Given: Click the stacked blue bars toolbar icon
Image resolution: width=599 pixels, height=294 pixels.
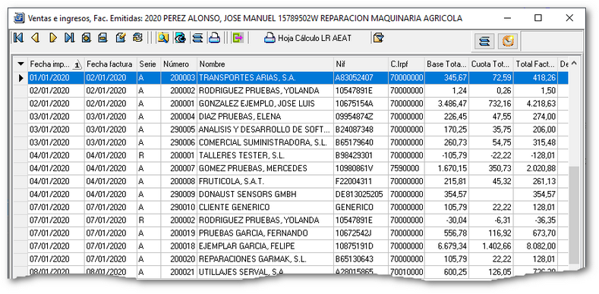Looking at the screenshot, I should click(x=197, y=38).
